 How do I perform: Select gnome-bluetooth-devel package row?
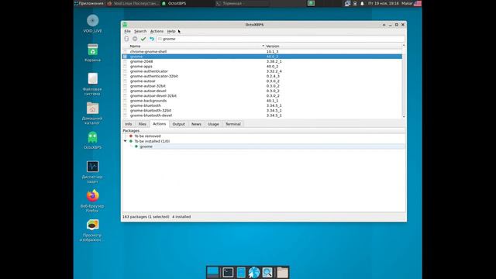262,115
